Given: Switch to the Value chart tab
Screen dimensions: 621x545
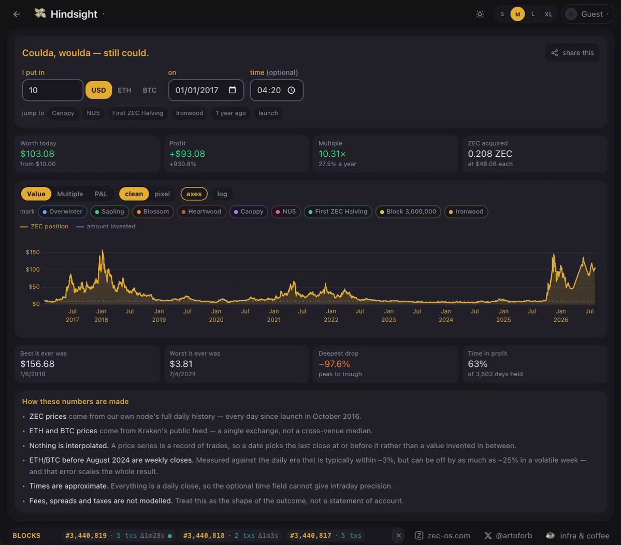Looking at the screenshot, I should (x=36, y=194).
